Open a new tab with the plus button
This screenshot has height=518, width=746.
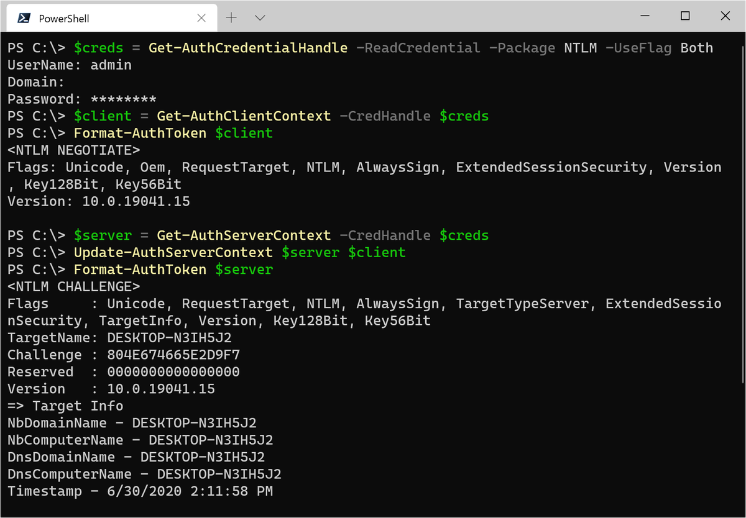click(231, 17)
